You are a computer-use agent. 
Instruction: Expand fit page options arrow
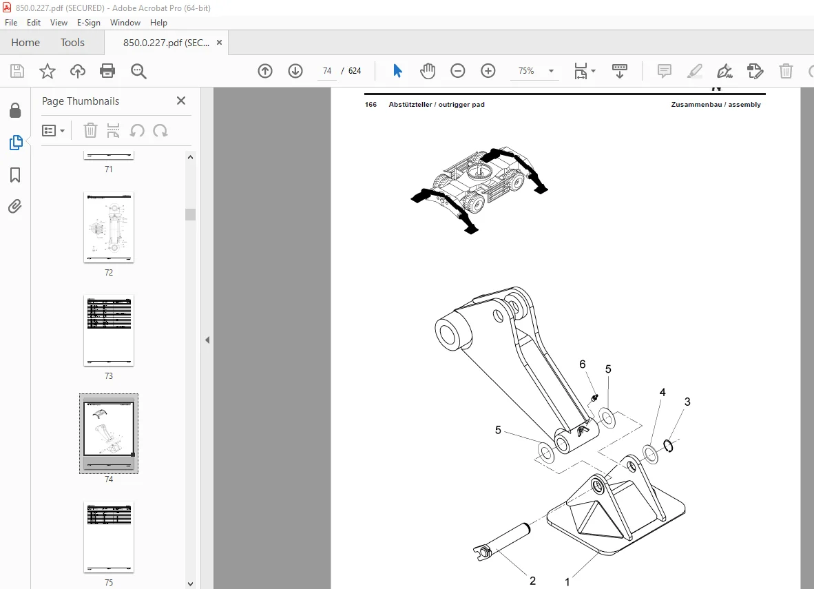pyautogui.click(x=594, y=71)
